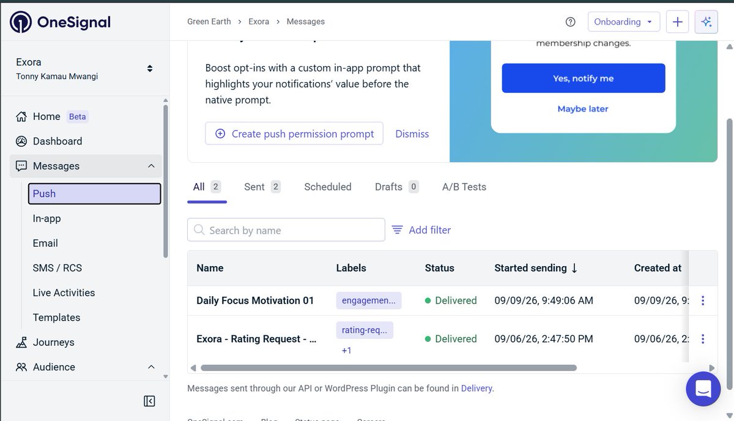Focus the Search by name field
Image resolution: width=734 pixels, height=421 pixels.
click(286, 230)
